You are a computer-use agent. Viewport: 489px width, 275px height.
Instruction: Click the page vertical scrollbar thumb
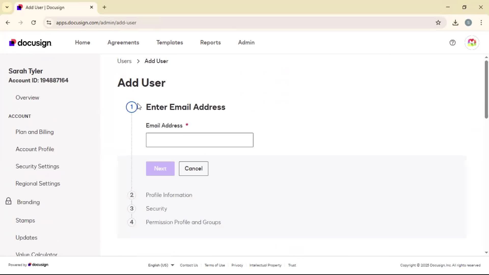[x=486, y=89]
